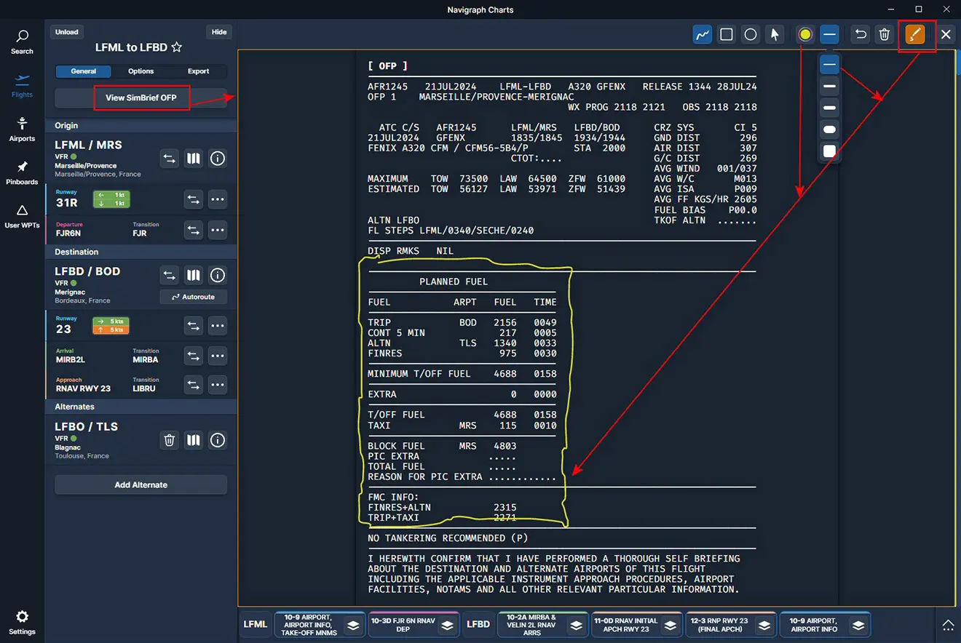
Task: Open the Flights section in sidebar
Action: pyautogui.click(x=22, y=86)
